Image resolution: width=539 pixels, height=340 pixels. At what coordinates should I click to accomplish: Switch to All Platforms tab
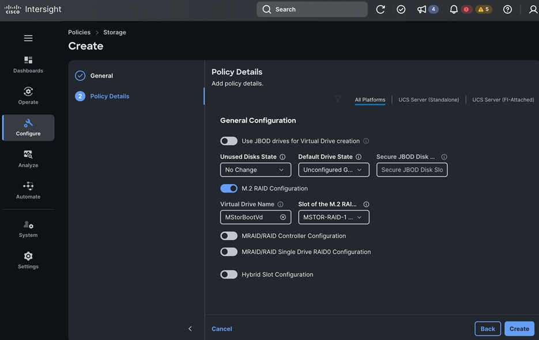(370, 100)
